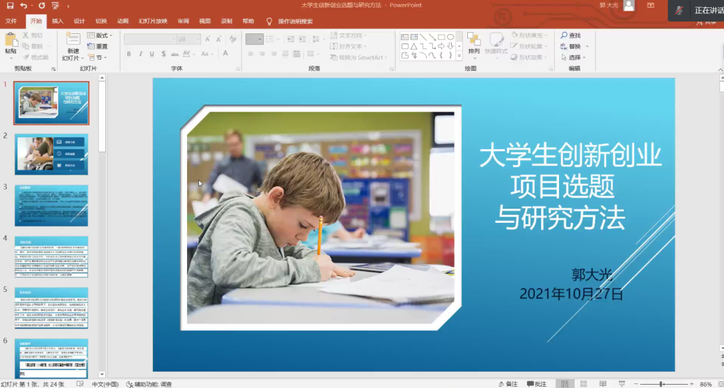Select slide 2 thumbnail
The image size is (724, 388).
click(x=51, y=155)
